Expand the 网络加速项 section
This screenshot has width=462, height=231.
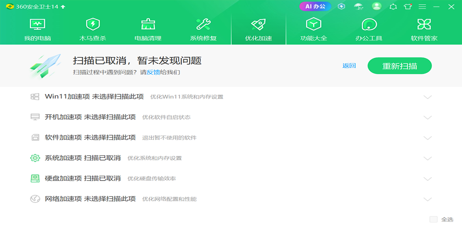428,199
